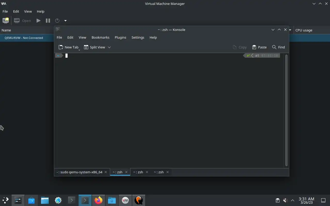Open the settings sliders app in taskbar
The height and width of the screenshot is (206, 330).
(x=18, y=200)
